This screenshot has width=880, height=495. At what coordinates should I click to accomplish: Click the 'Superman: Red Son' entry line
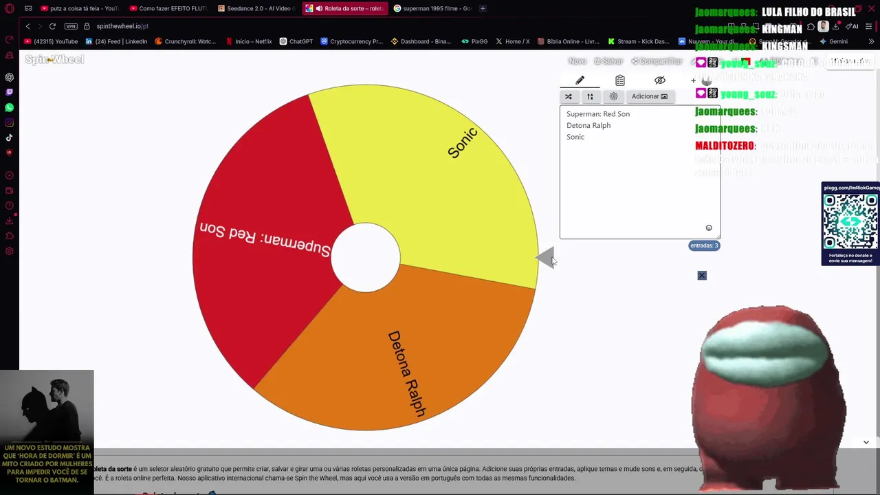pos(598,114)
